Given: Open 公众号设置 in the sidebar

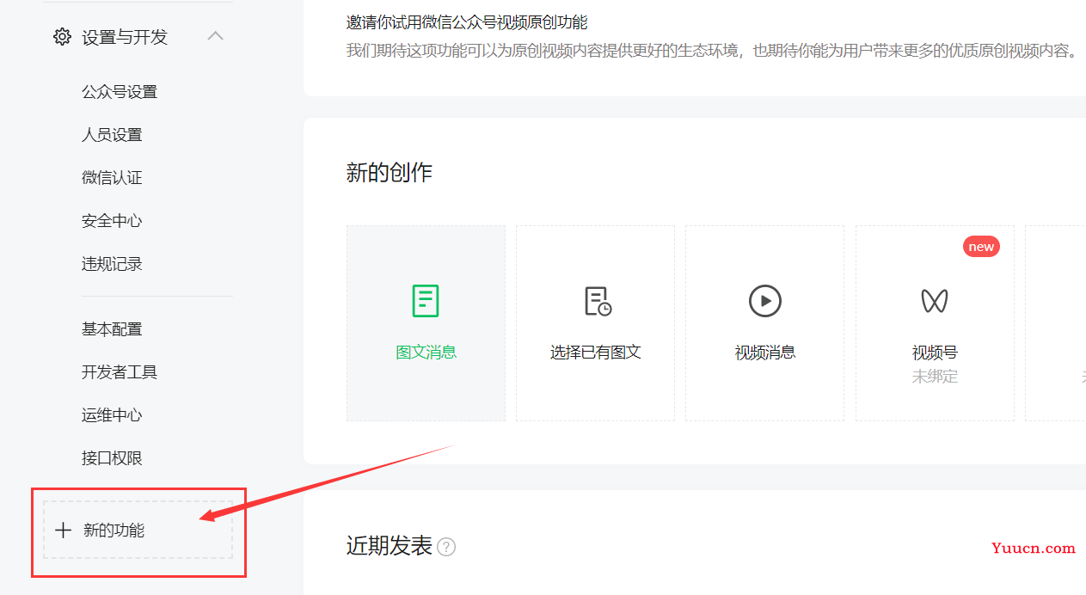Looking at the screenshot, I should (120, 92).
